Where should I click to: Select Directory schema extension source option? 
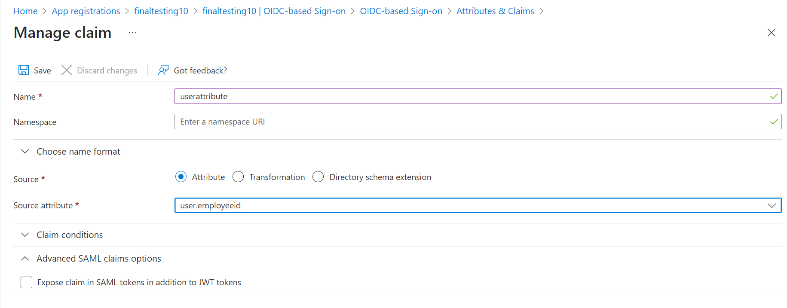click(318, 177)
